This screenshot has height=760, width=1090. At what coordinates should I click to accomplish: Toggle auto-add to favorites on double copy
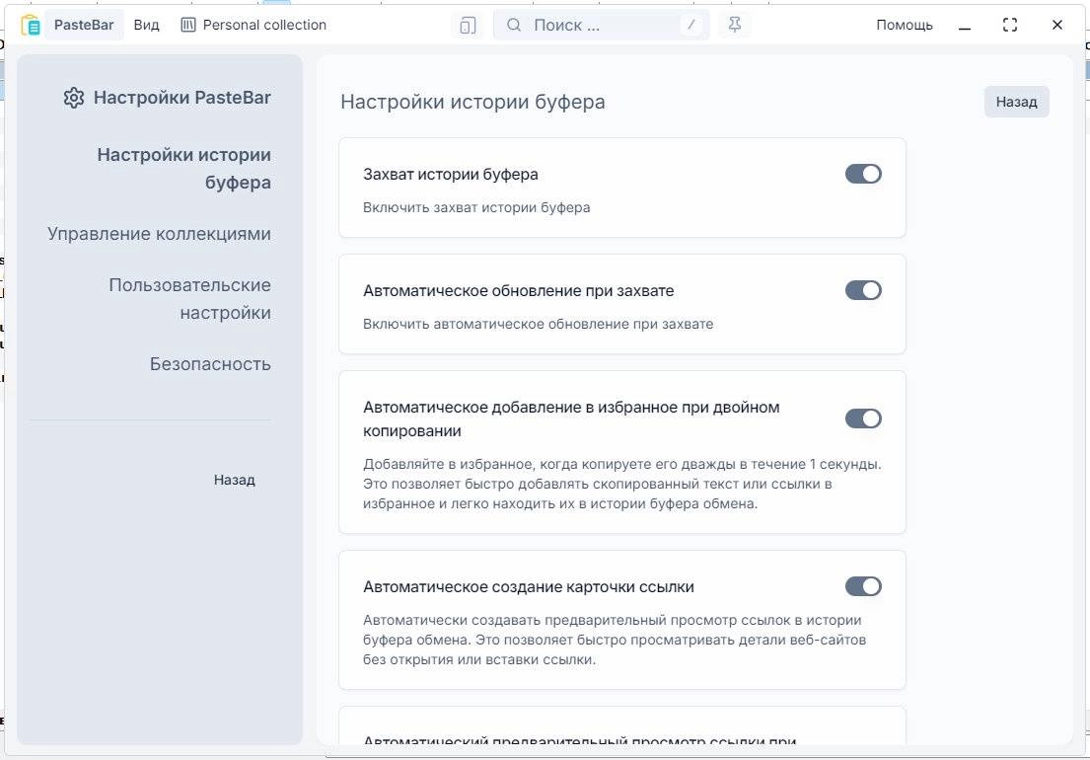pyautogui.click(x=863, y=418)
